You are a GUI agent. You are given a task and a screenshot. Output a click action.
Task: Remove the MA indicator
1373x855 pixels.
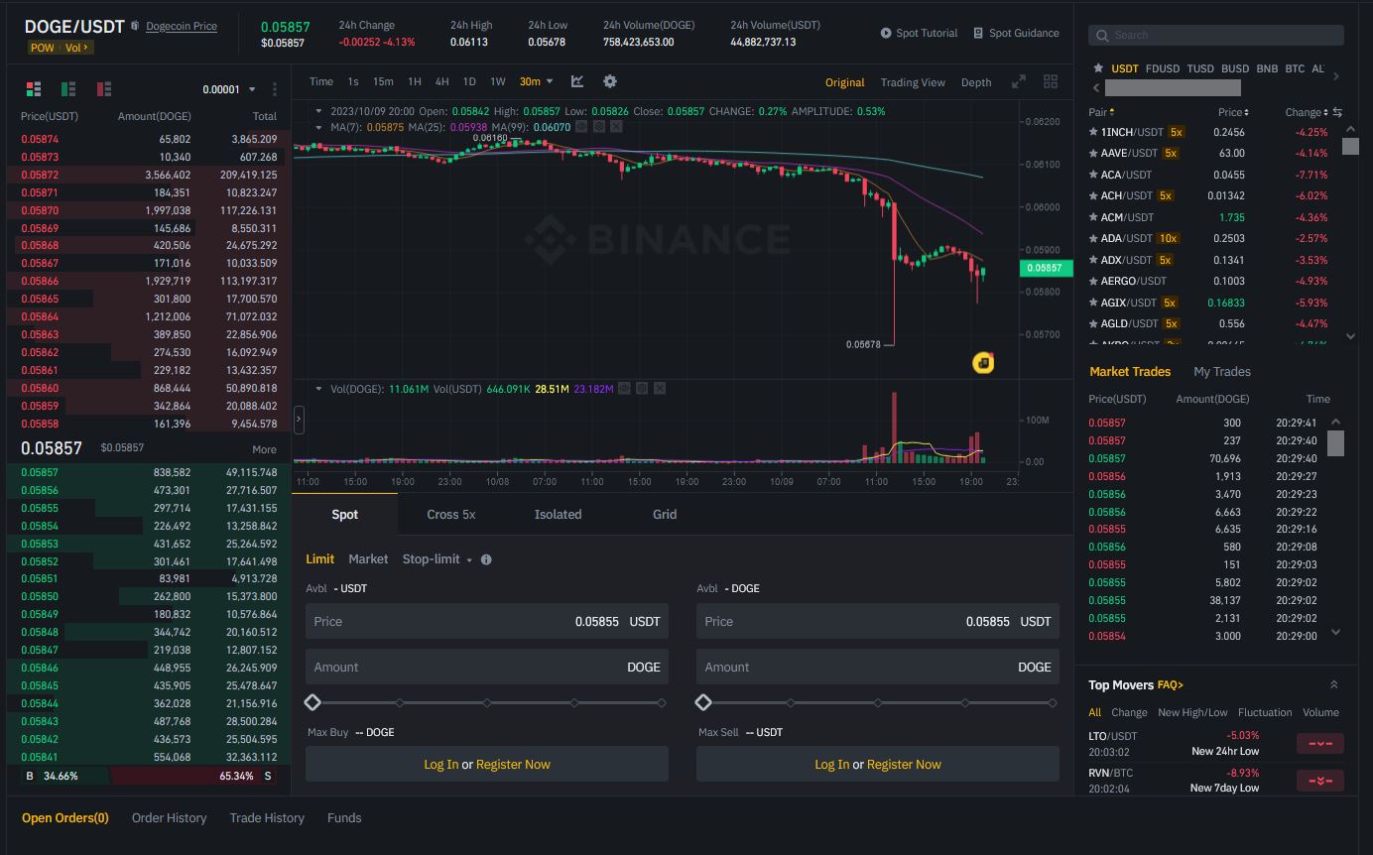pos(616,127)
